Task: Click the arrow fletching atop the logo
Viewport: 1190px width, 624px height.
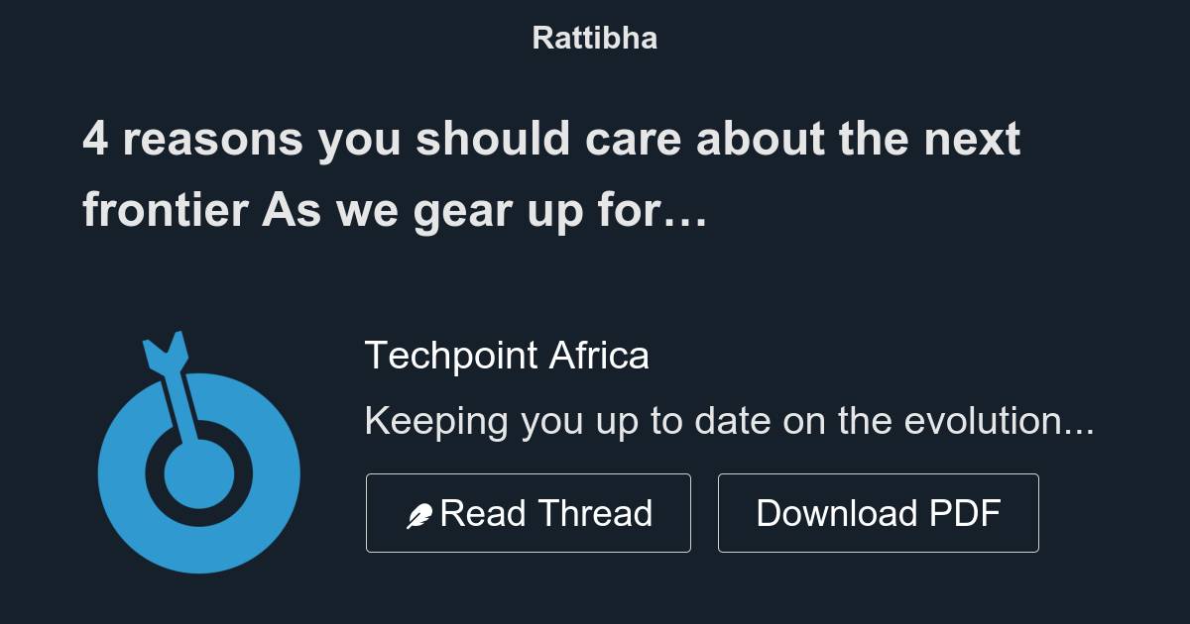Action: pos(165,351)
